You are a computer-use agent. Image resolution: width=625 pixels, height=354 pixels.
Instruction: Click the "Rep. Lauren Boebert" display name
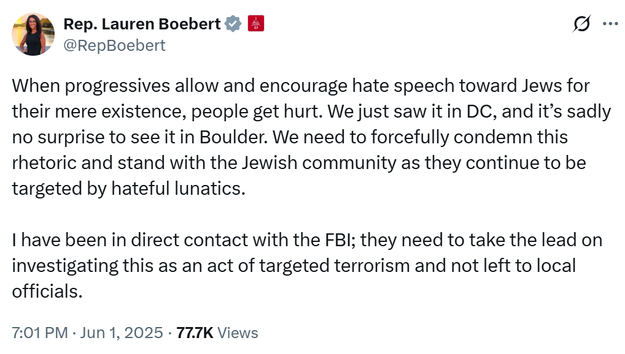tap(142, 24)
